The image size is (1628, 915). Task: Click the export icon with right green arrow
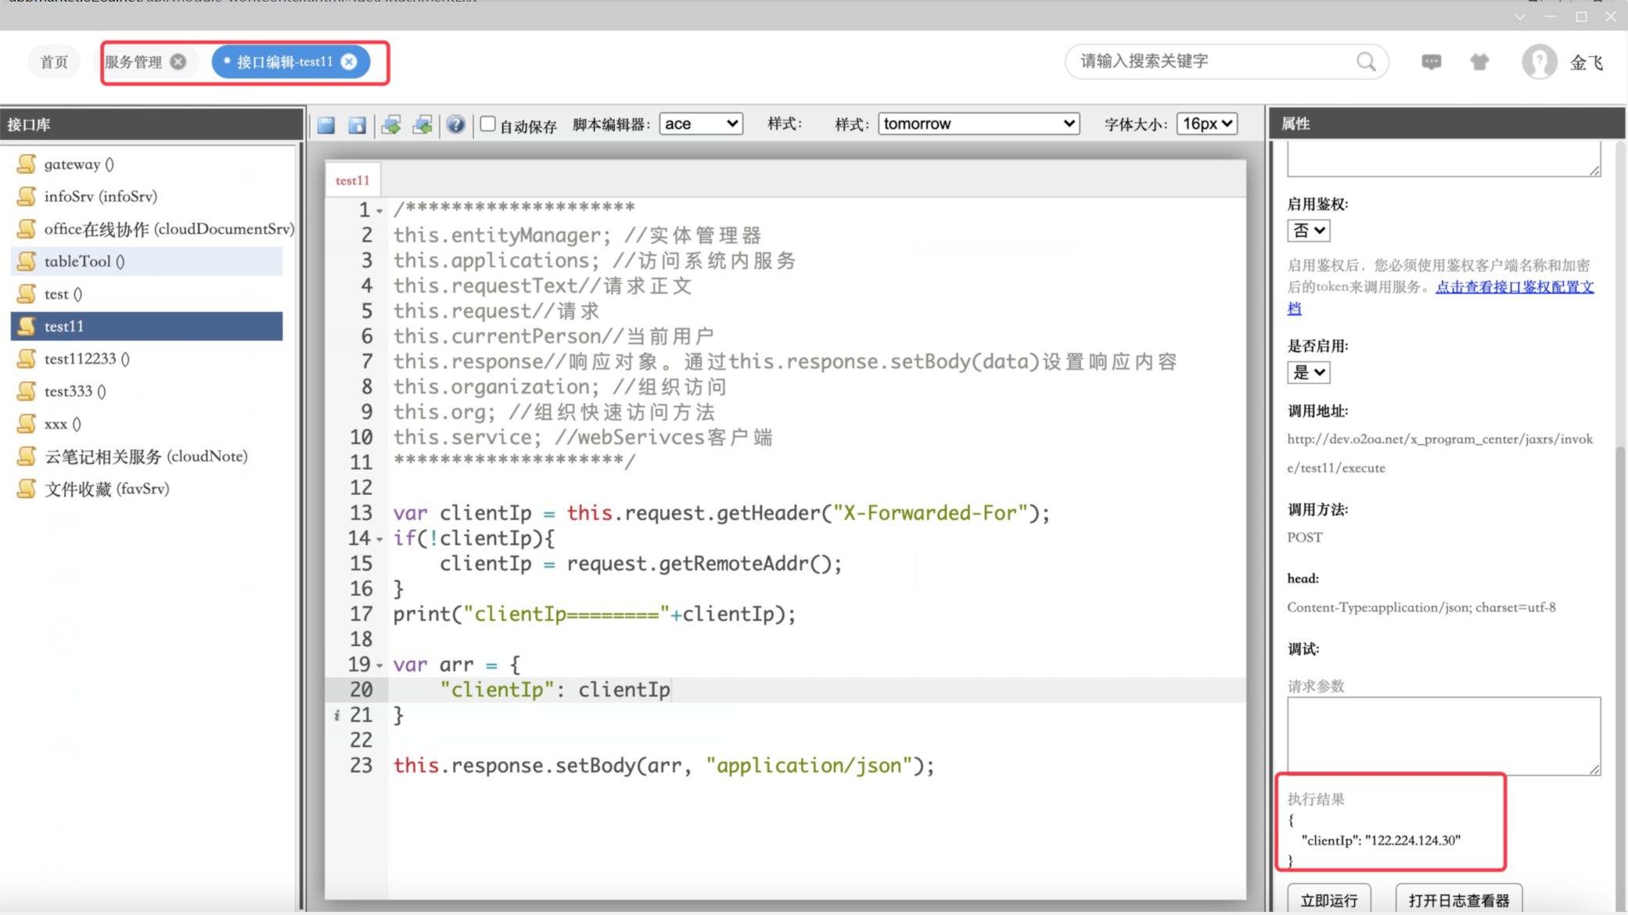tap(391, 124)
